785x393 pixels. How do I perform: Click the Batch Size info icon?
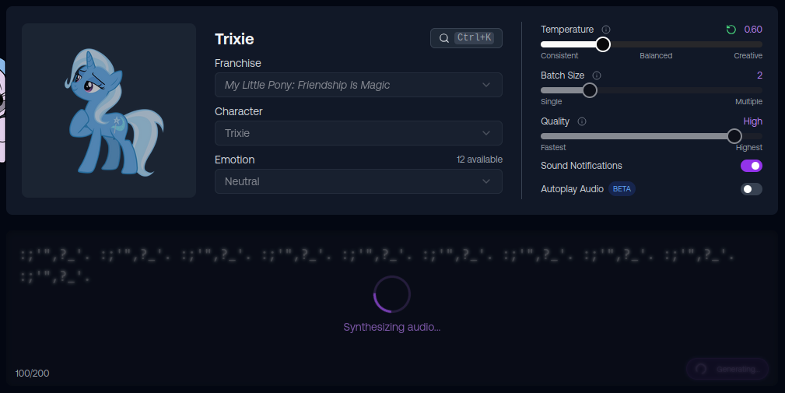point(597,75)
